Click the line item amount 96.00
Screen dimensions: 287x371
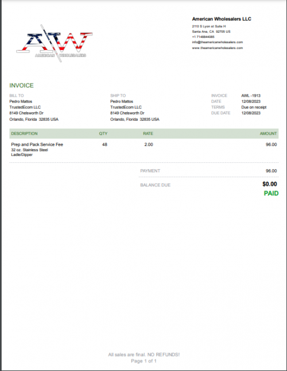272,144
